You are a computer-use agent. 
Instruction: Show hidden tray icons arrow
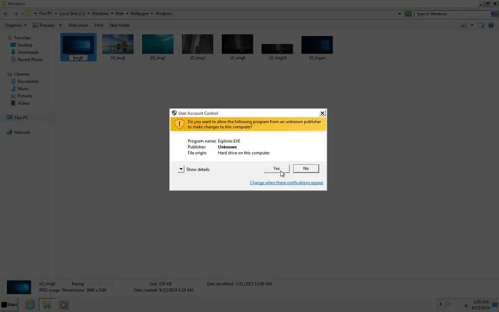[x=441, y=304]
